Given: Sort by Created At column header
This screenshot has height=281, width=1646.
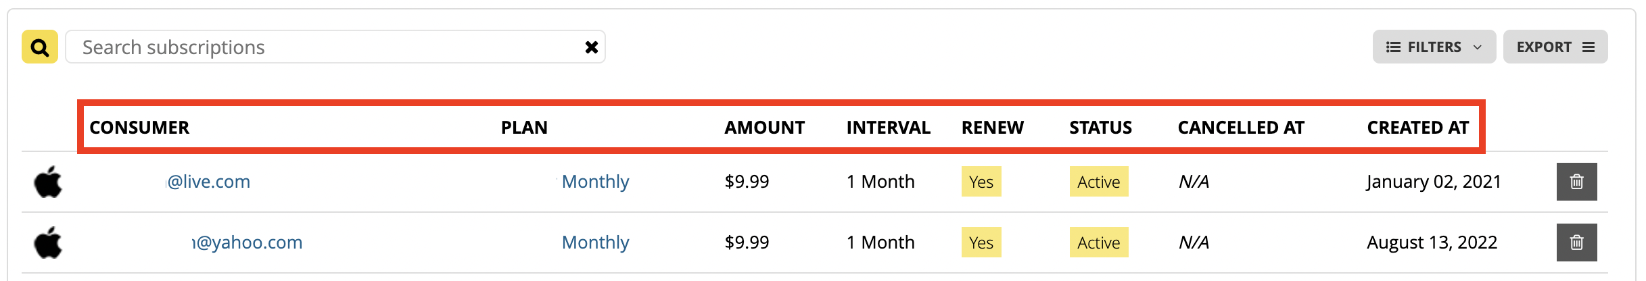Looking at the screenshot, I should pyautogui.click(x=1418, y=128).
